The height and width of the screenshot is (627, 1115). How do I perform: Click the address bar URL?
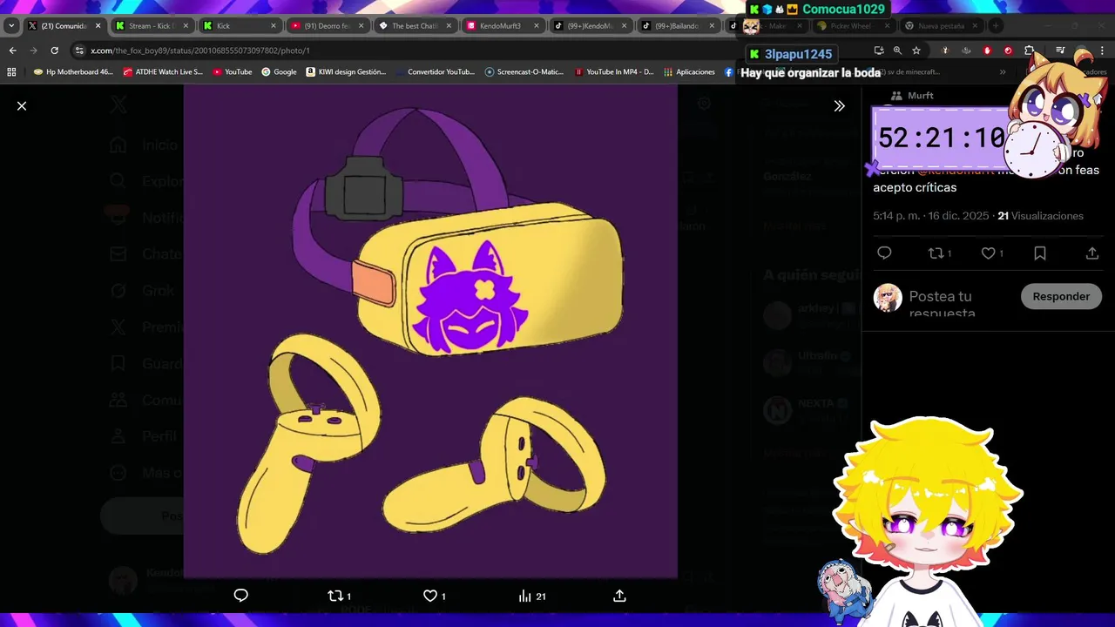200,51
